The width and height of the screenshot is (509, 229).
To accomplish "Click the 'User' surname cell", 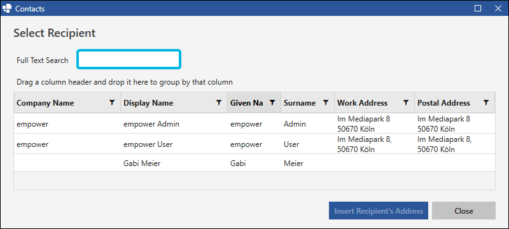I will point(307,144).
